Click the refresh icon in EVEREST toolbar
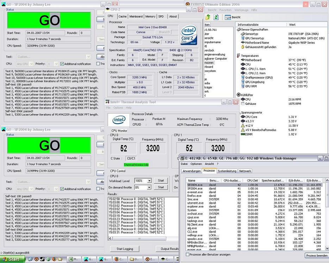Viewport: 329px width, 263px height. coord(216,17)
